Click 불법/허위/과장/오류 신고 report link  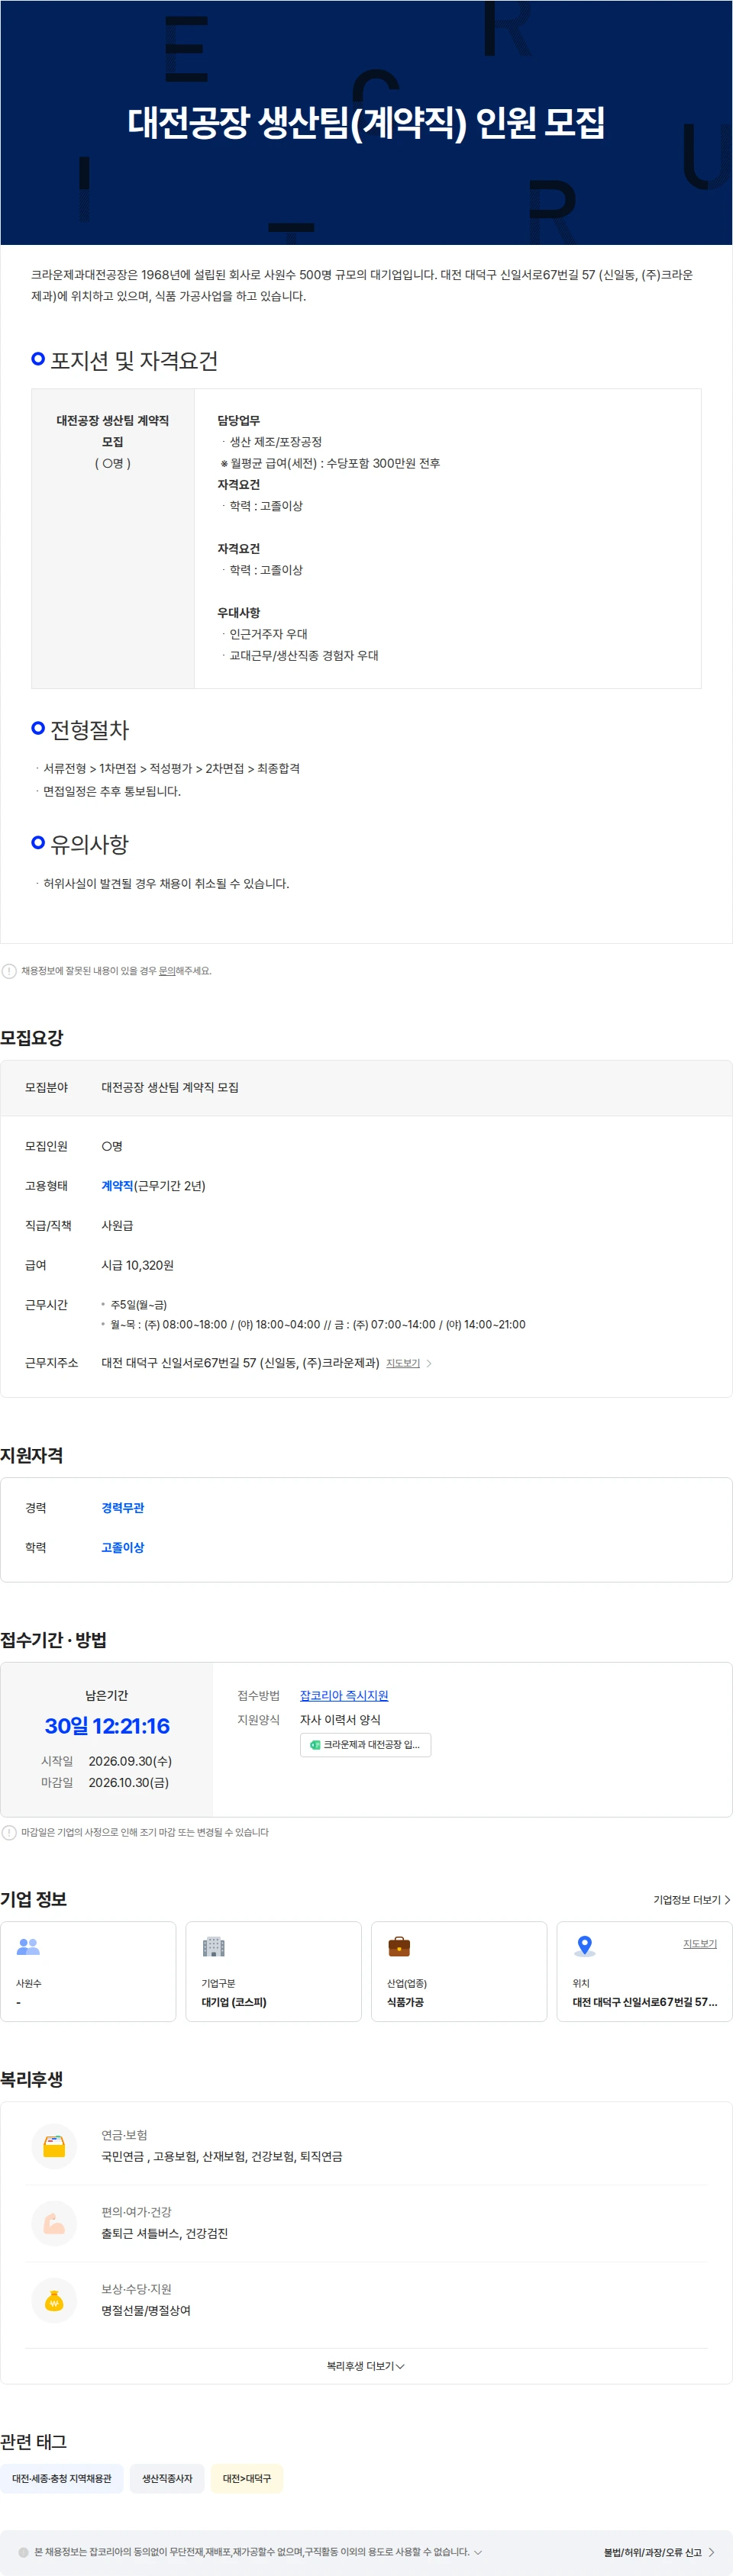click(x=659, y=2552)
